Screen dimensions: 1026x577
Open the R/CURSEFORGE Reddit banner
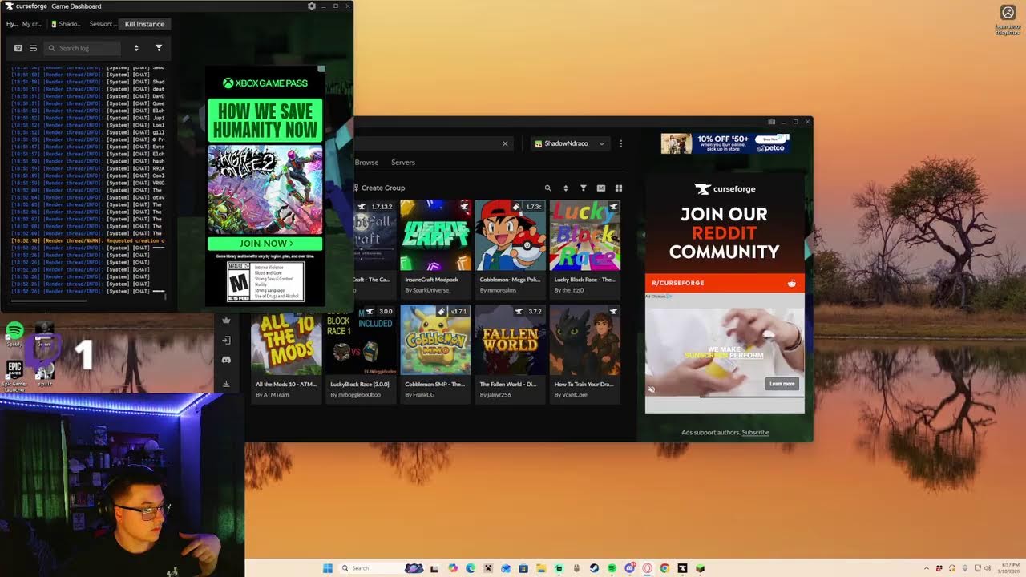point(725,283)
